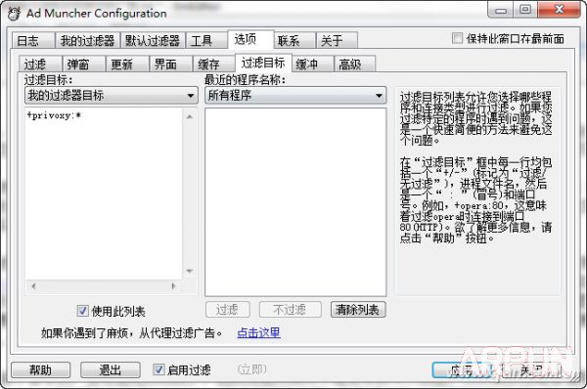Click the +privoxy:* entry text
The width and height of the screenshot is (587, 389).
54,115
